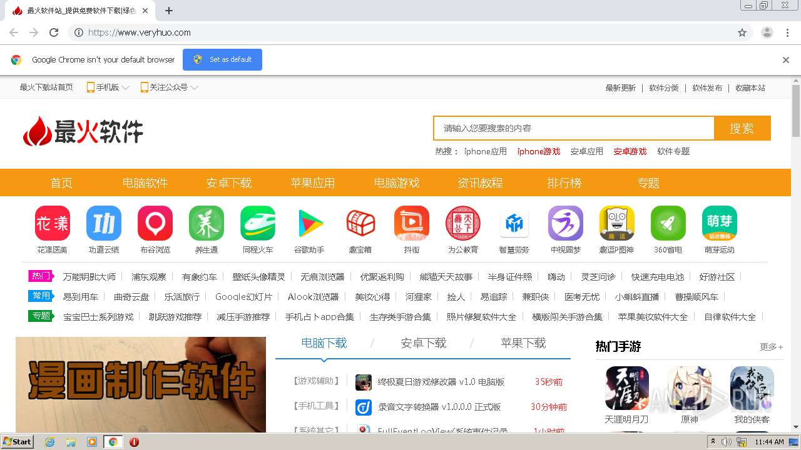The height and width of the screenshot is (450, 801).
Task: Open the Chrome profile avatar
Action: point(767,32)
